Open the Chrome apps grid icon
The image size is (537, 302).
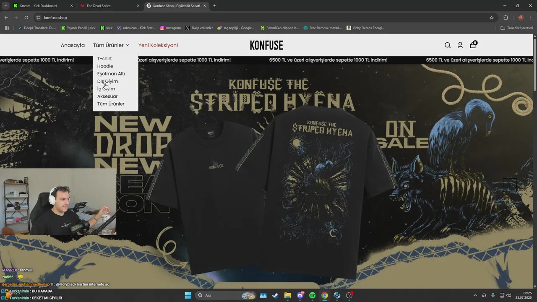point(7,28)
